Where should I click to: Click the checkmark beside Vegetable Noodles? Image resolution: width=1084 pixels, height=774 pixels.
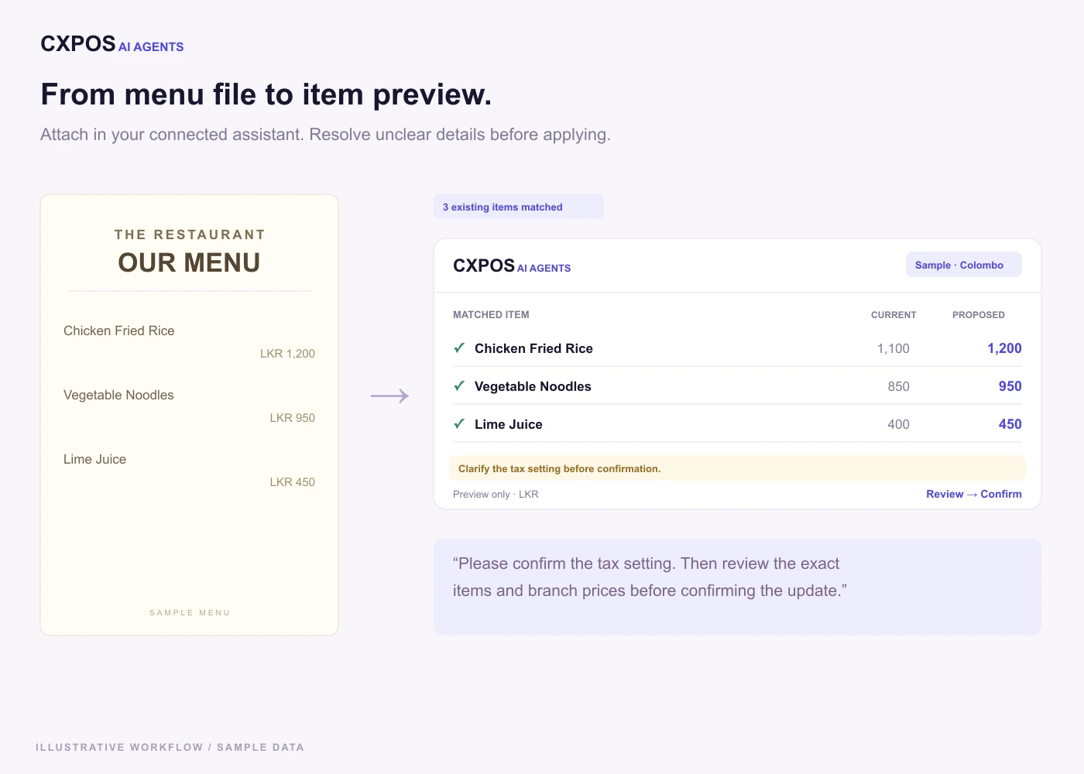tap(459, 386)
